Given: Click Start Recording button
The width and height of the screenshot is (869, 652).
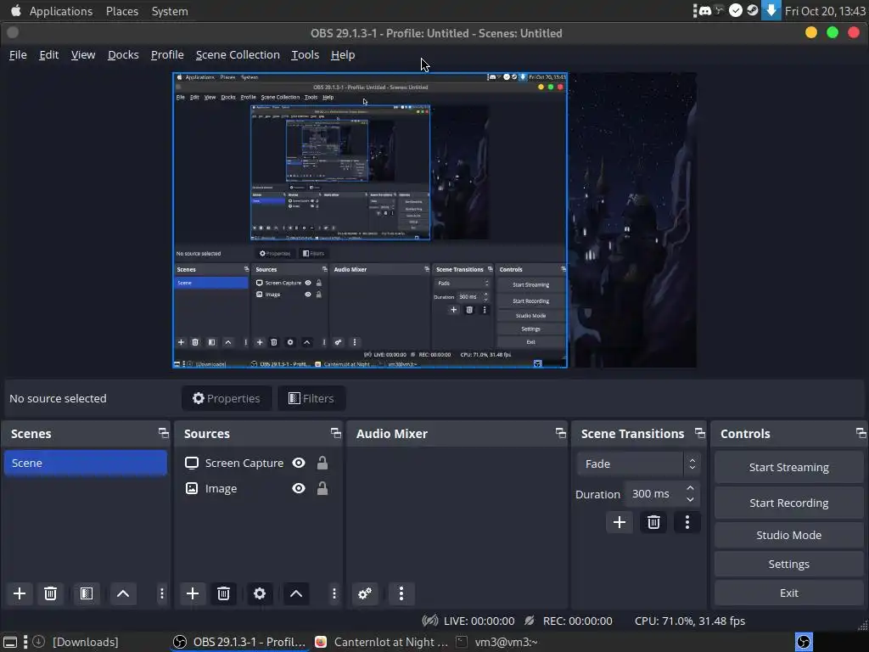Looking at the screenshot, I should (788, 503).
